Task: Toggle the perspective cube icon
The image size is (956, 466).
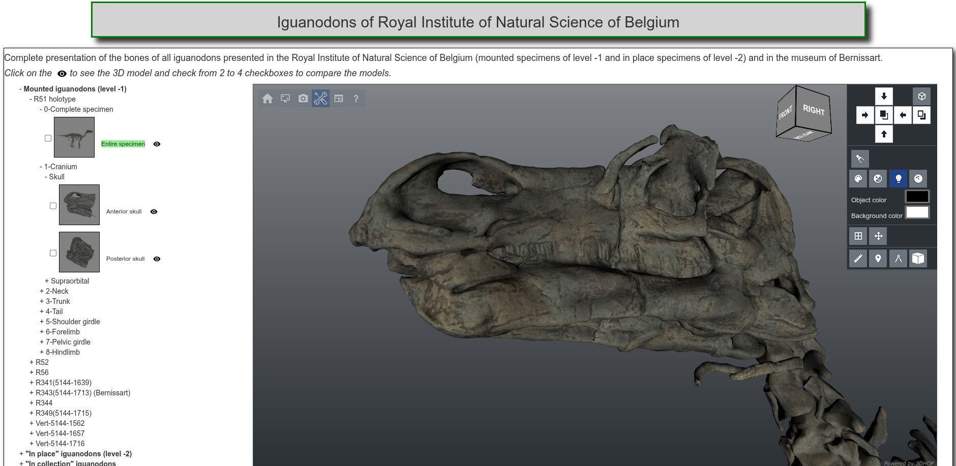Action: click(x=921, y=96)
